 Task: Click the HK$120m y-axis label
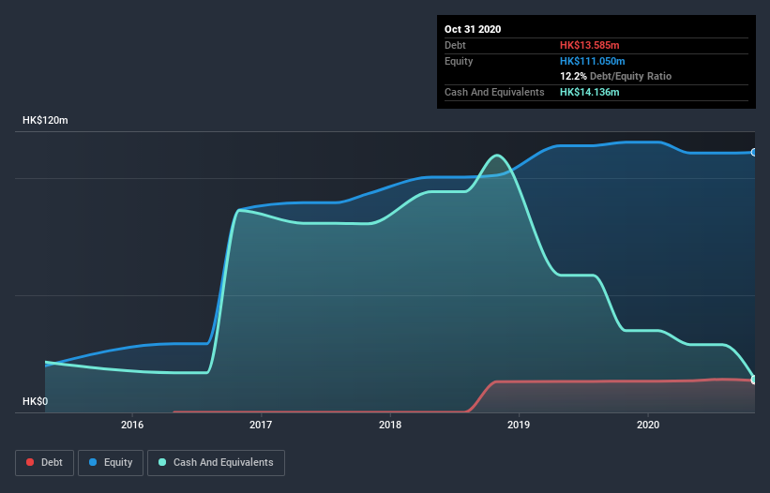coord(45,120)
